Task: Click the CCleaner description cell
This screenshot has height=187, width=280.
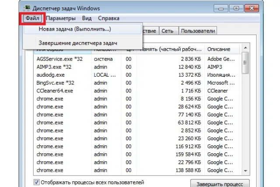Action: click(x=217, y=91)
